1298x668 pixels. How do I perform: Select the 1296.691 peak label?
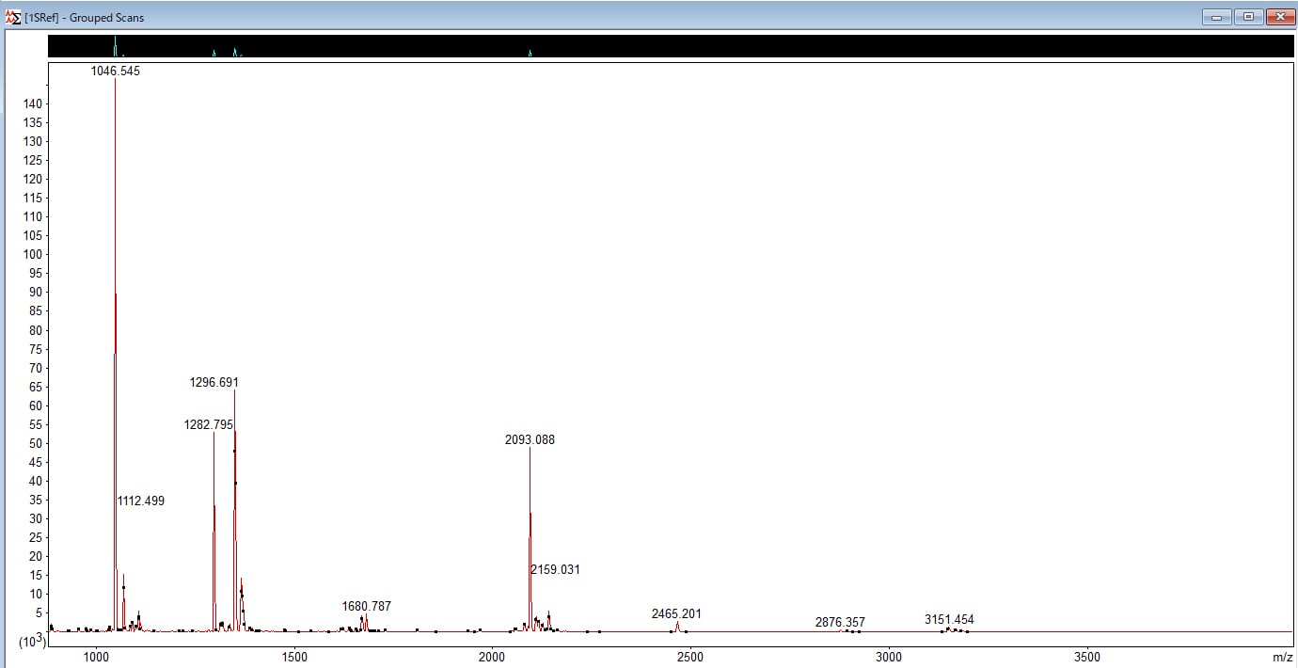point(214,383)
